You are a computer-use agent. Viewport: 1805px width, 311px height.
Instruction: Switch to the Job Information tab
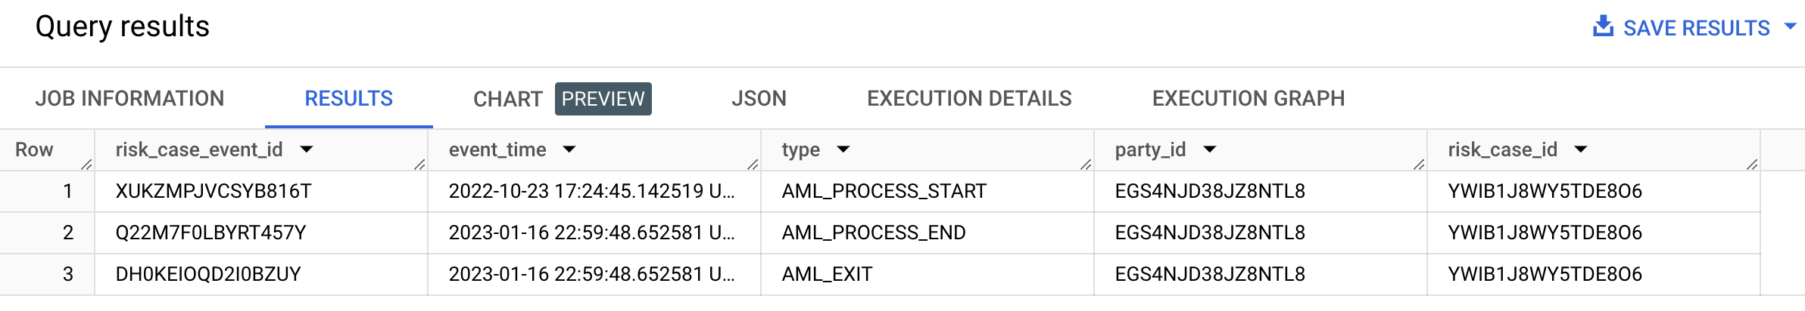pos(129,99)
